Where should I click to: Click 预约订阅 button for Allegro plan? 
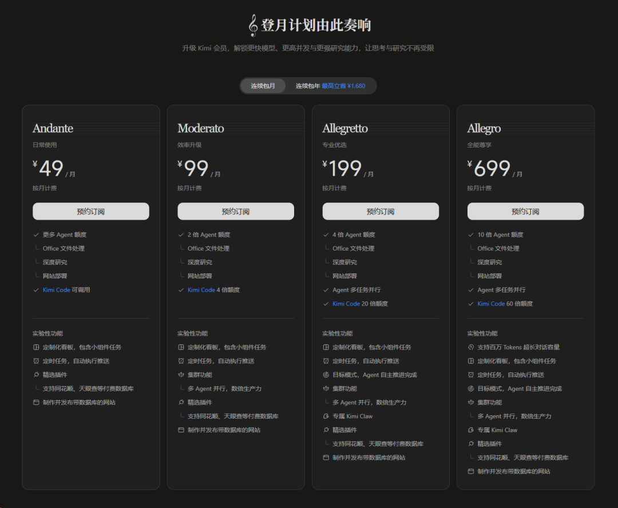pyautogui.click(x=525, y=211)
